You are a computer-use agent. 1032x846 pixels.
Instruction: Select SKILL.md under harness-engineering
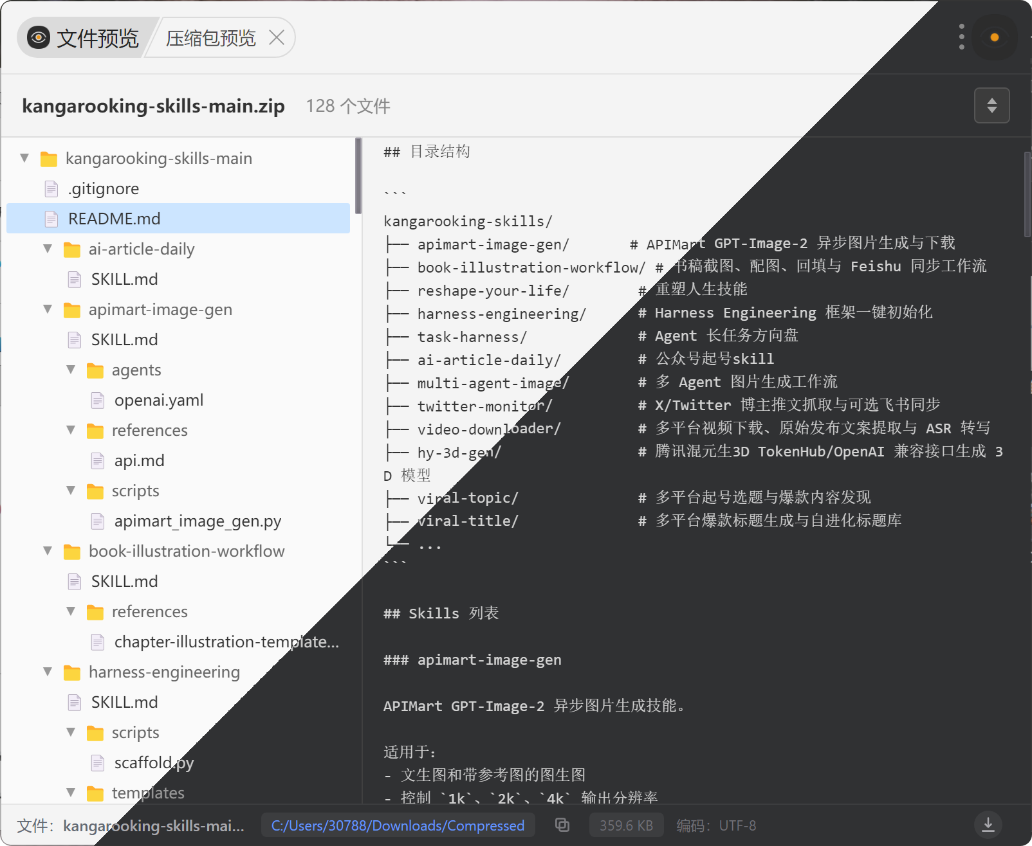(x=178, y=702)
